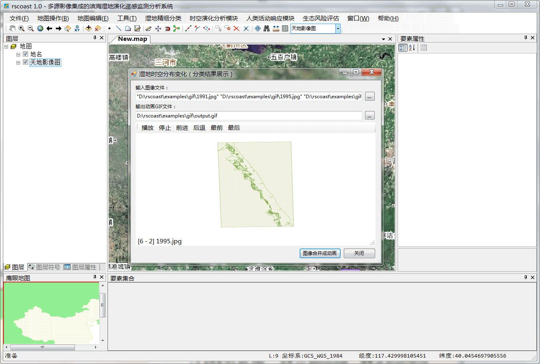The width and height of the screenshot is (540, 364).
Task: Click the Zoom Out magnifier tool
Action: pyautogui.click(x=30, y=28)
